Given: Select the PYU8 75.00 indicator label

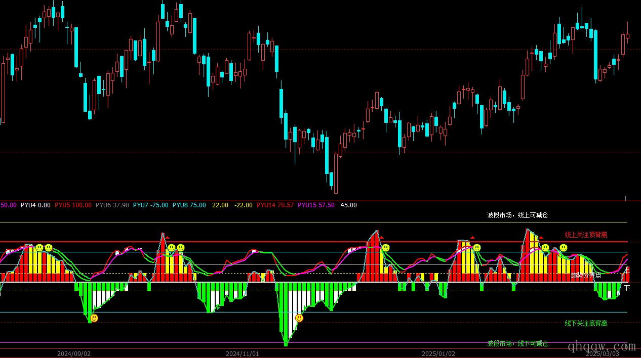Looking at the screenshot, I should click(x=189, y=205).
